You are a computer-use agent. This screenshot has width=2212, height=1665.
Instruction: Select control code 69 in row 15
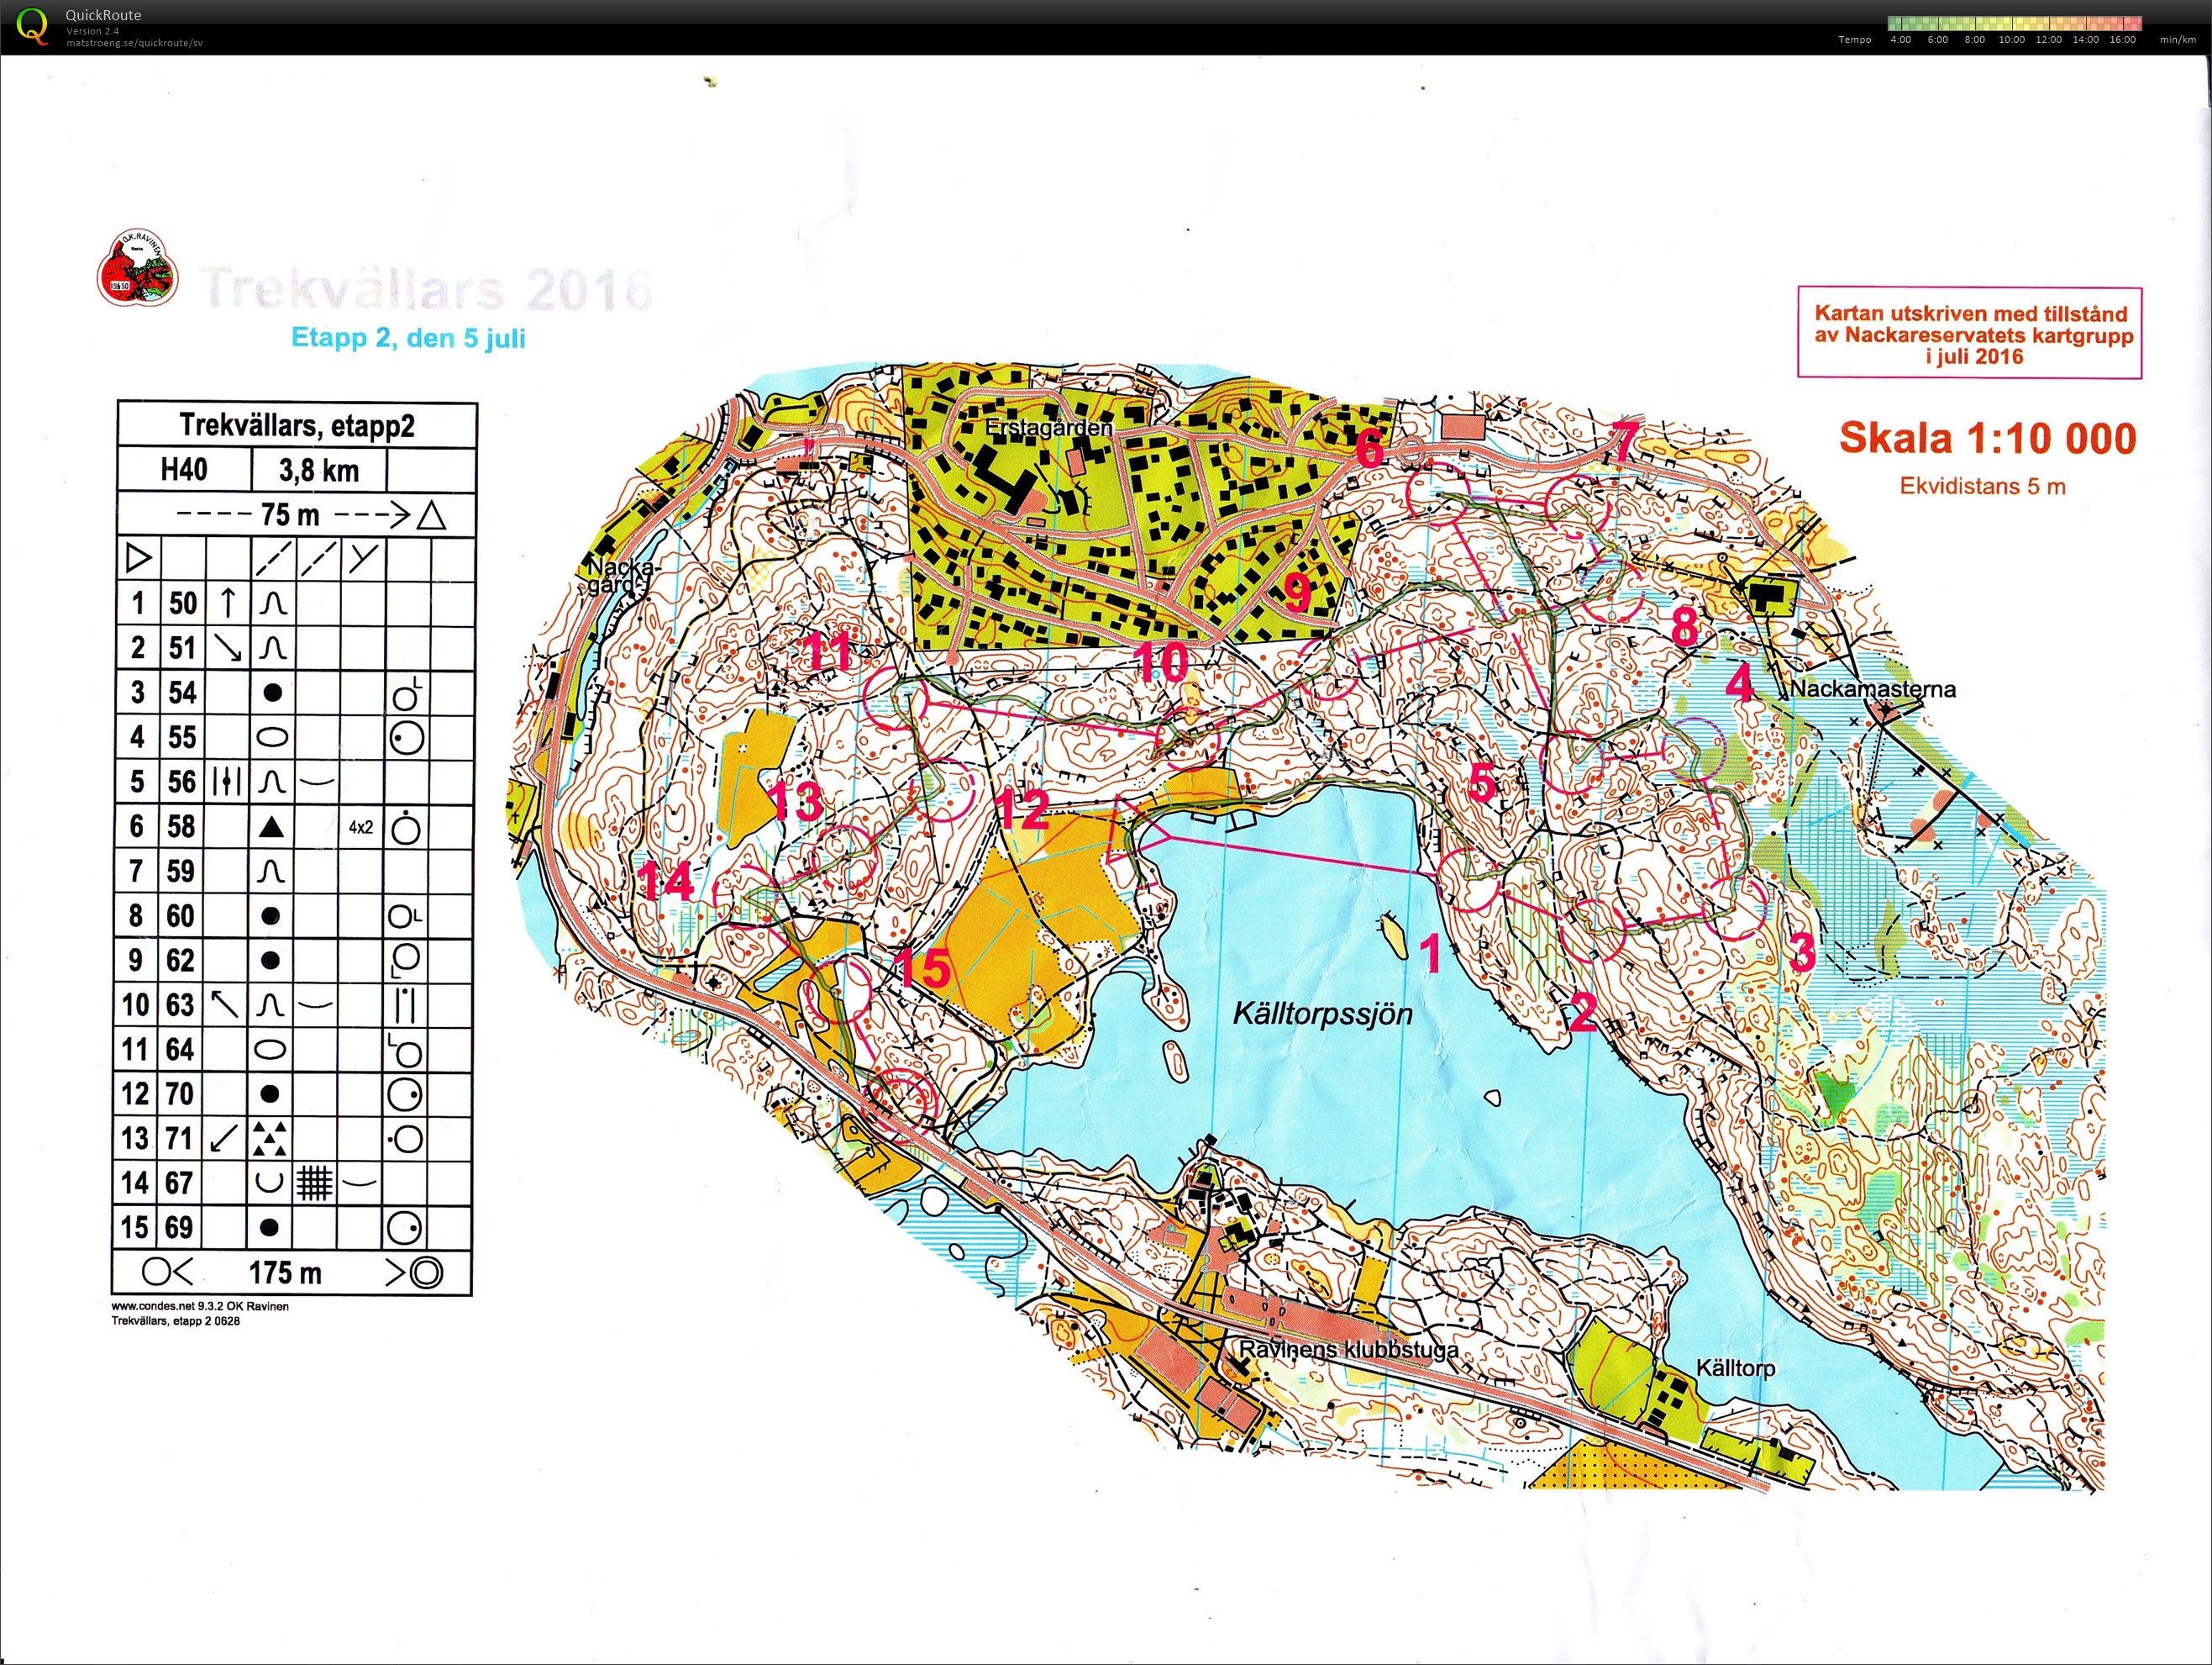pos(179,1228)
